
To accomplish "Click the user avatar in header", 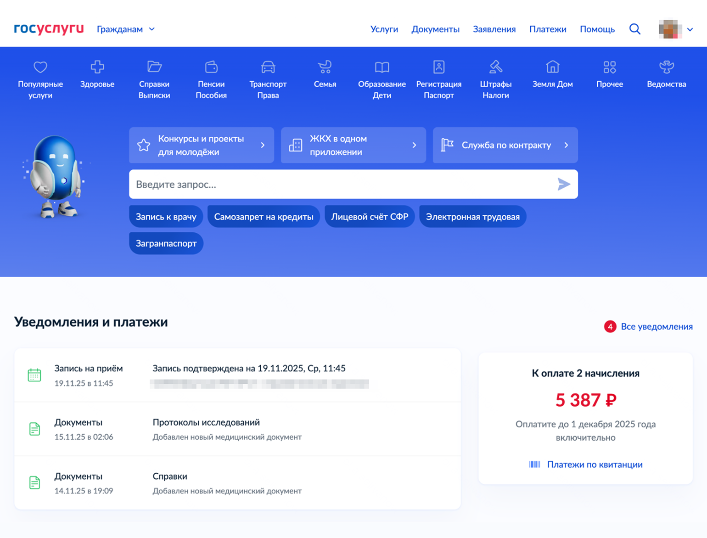I will [670, 29].
